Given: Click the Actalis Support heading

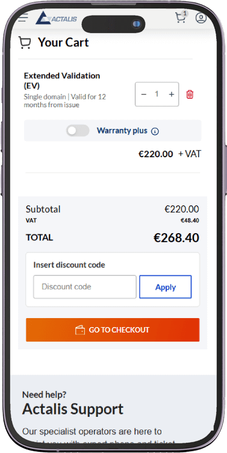Looking at the screenshot, I should pos(73,409).
